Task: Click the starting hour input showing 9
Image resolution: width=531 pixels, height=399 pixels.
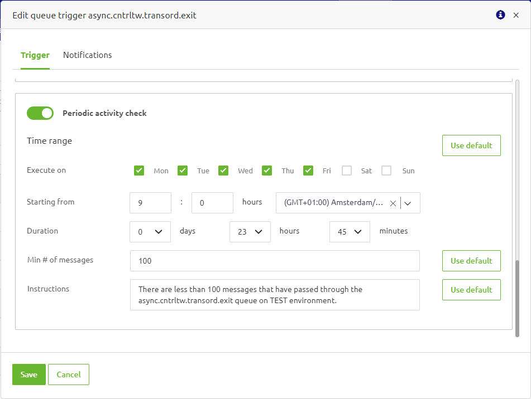Action: pos(150,202)
